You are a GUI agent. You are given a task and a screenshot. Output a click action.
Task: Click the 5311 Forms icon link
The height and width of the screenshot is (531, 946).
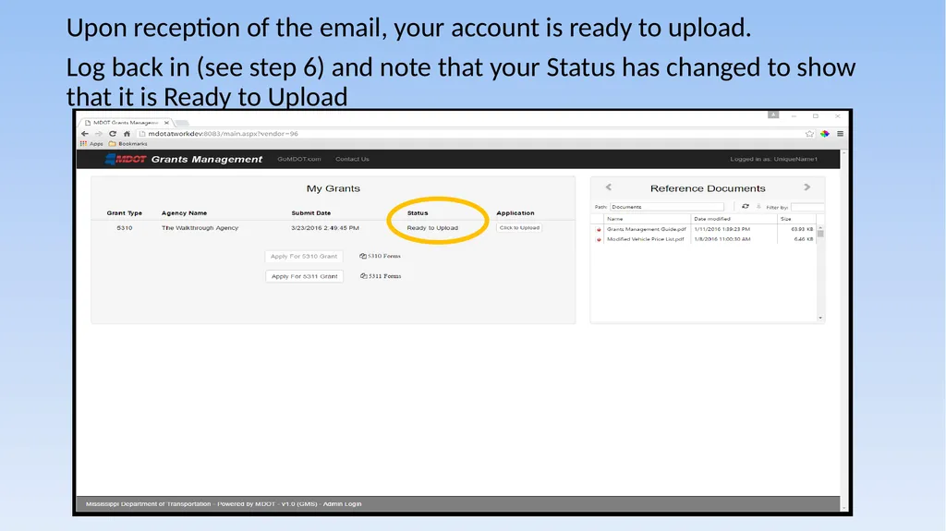click(x=381, y=276)
